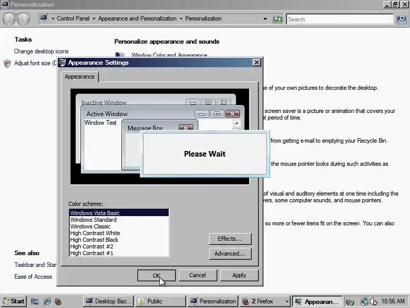The height and width of the screenshot is (308, 410).
Task: Expand dropdown arrow after Appearance and Personalization
Action: pos(181,18)
